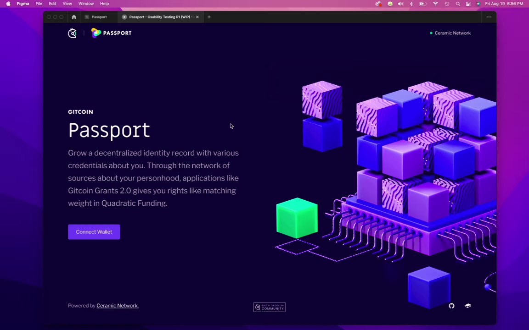Screen dimensions: 529x330
Task: Click the green app icon in menu bar
Action: coord(390,4)
